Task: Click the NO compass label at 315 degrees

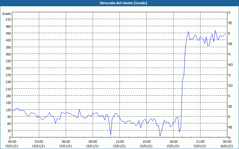Action: pos(230,65)
